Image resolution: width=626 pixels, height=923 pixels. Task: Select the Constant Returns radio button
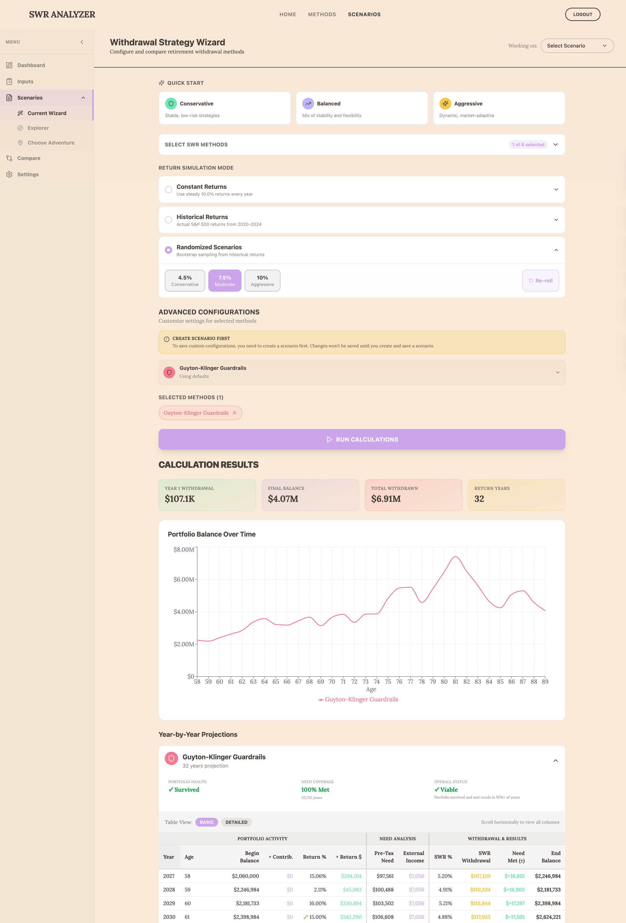pyautogui.click(x=168, y=189)
